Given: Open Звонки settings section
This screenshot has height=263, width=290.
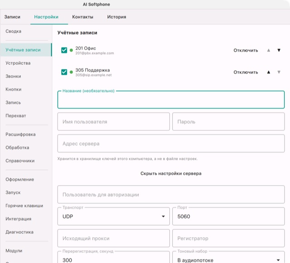Looking at the screenshot, I should pos(26,77).
